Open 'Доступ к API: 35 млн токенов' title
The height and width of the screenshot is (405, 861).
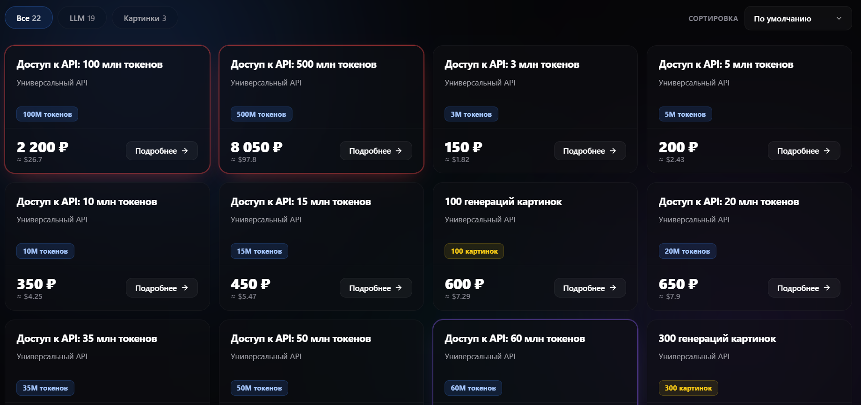pos(87,338)
